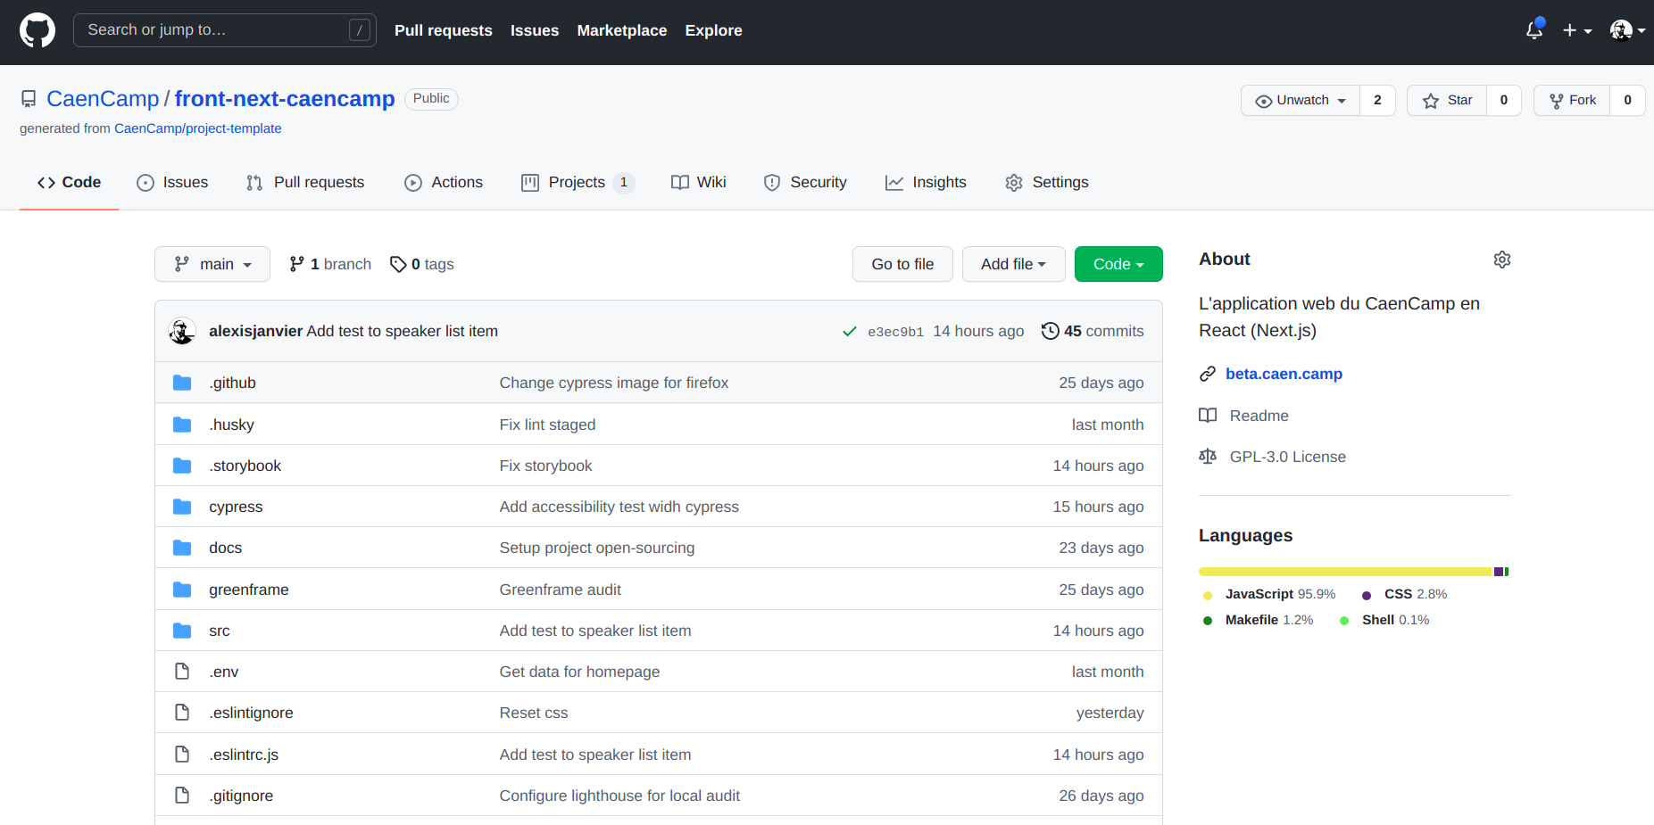
Task: Open Pull requests in top navigation
Action: (444, 30)
